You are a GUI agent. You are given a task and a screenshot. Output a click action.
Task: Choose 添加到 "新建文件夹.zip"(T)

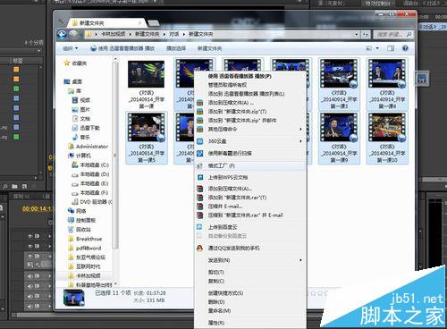237,112
